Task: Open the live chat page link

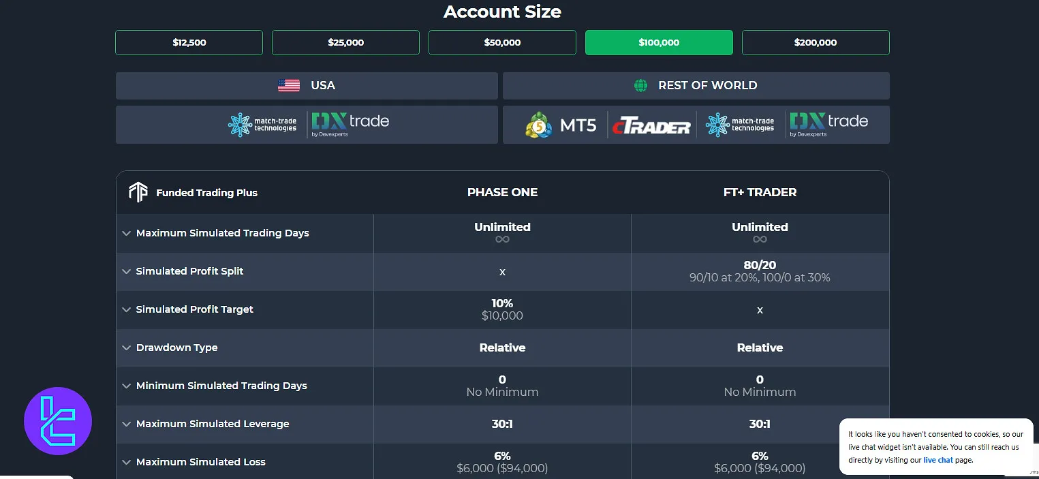Action: coord(938,460)
